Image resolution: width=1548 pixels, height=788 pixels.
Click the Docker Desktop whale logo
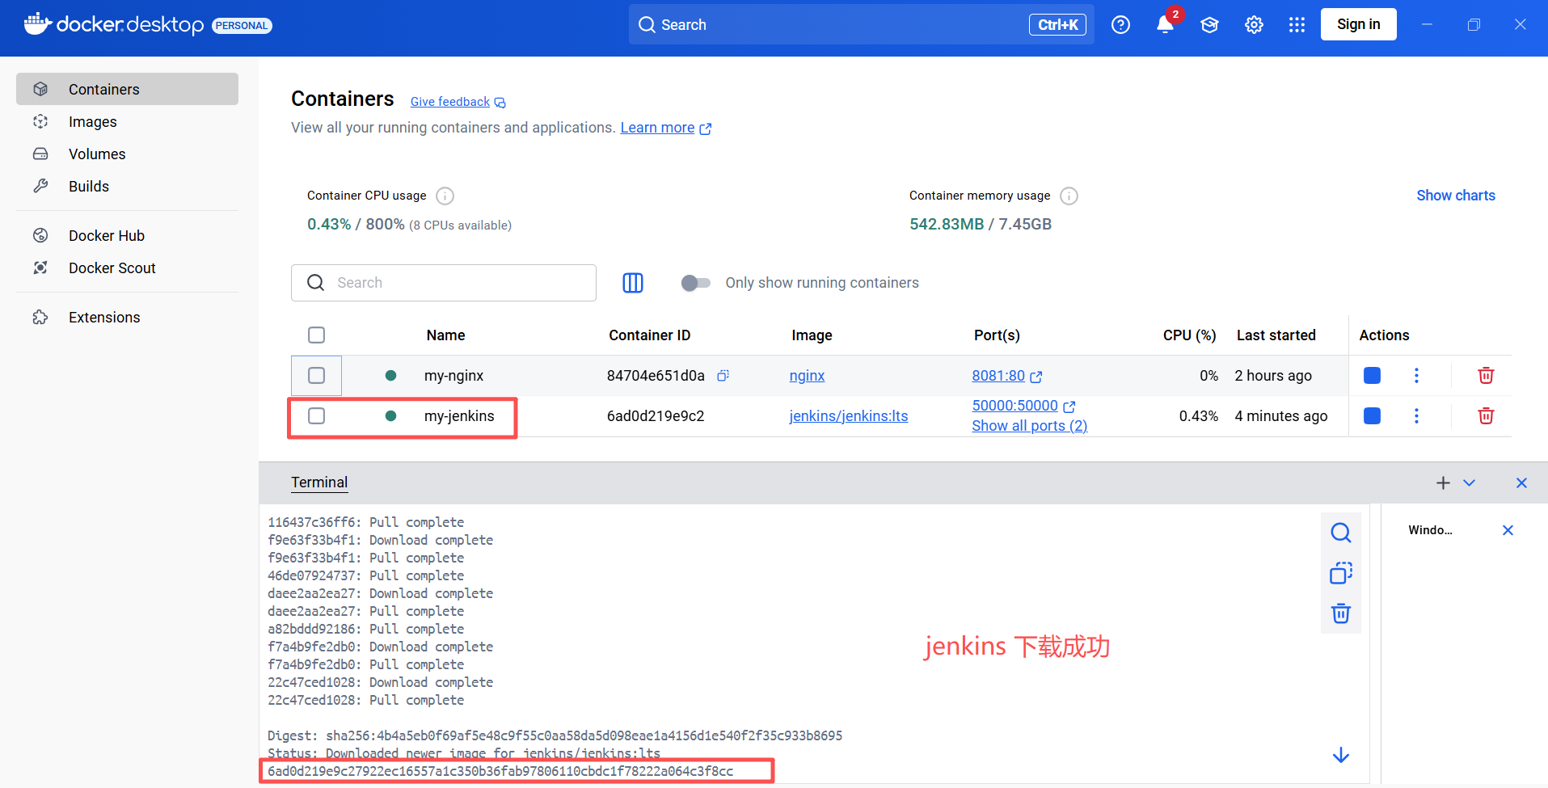(x=38, y=24)
